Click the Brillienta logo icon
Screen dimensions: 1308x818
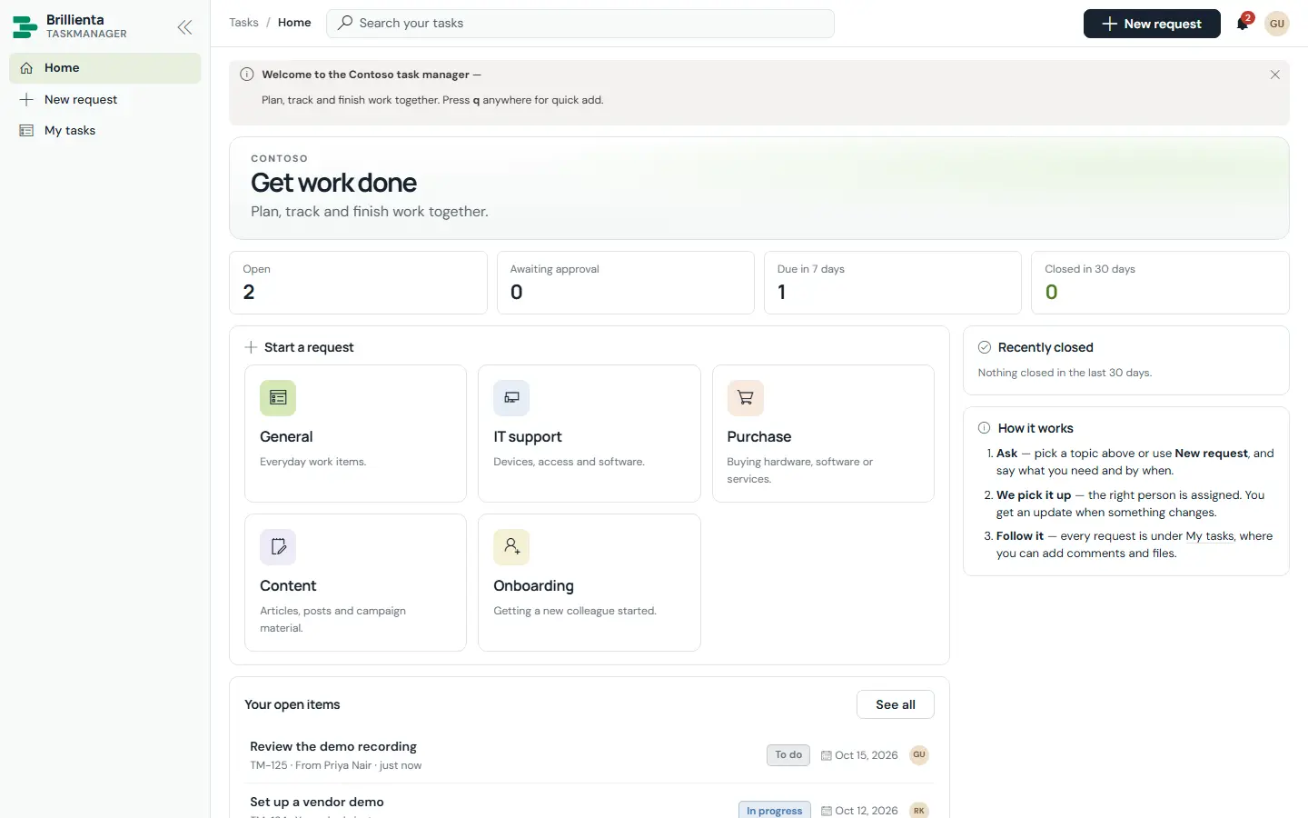(25, 27)
